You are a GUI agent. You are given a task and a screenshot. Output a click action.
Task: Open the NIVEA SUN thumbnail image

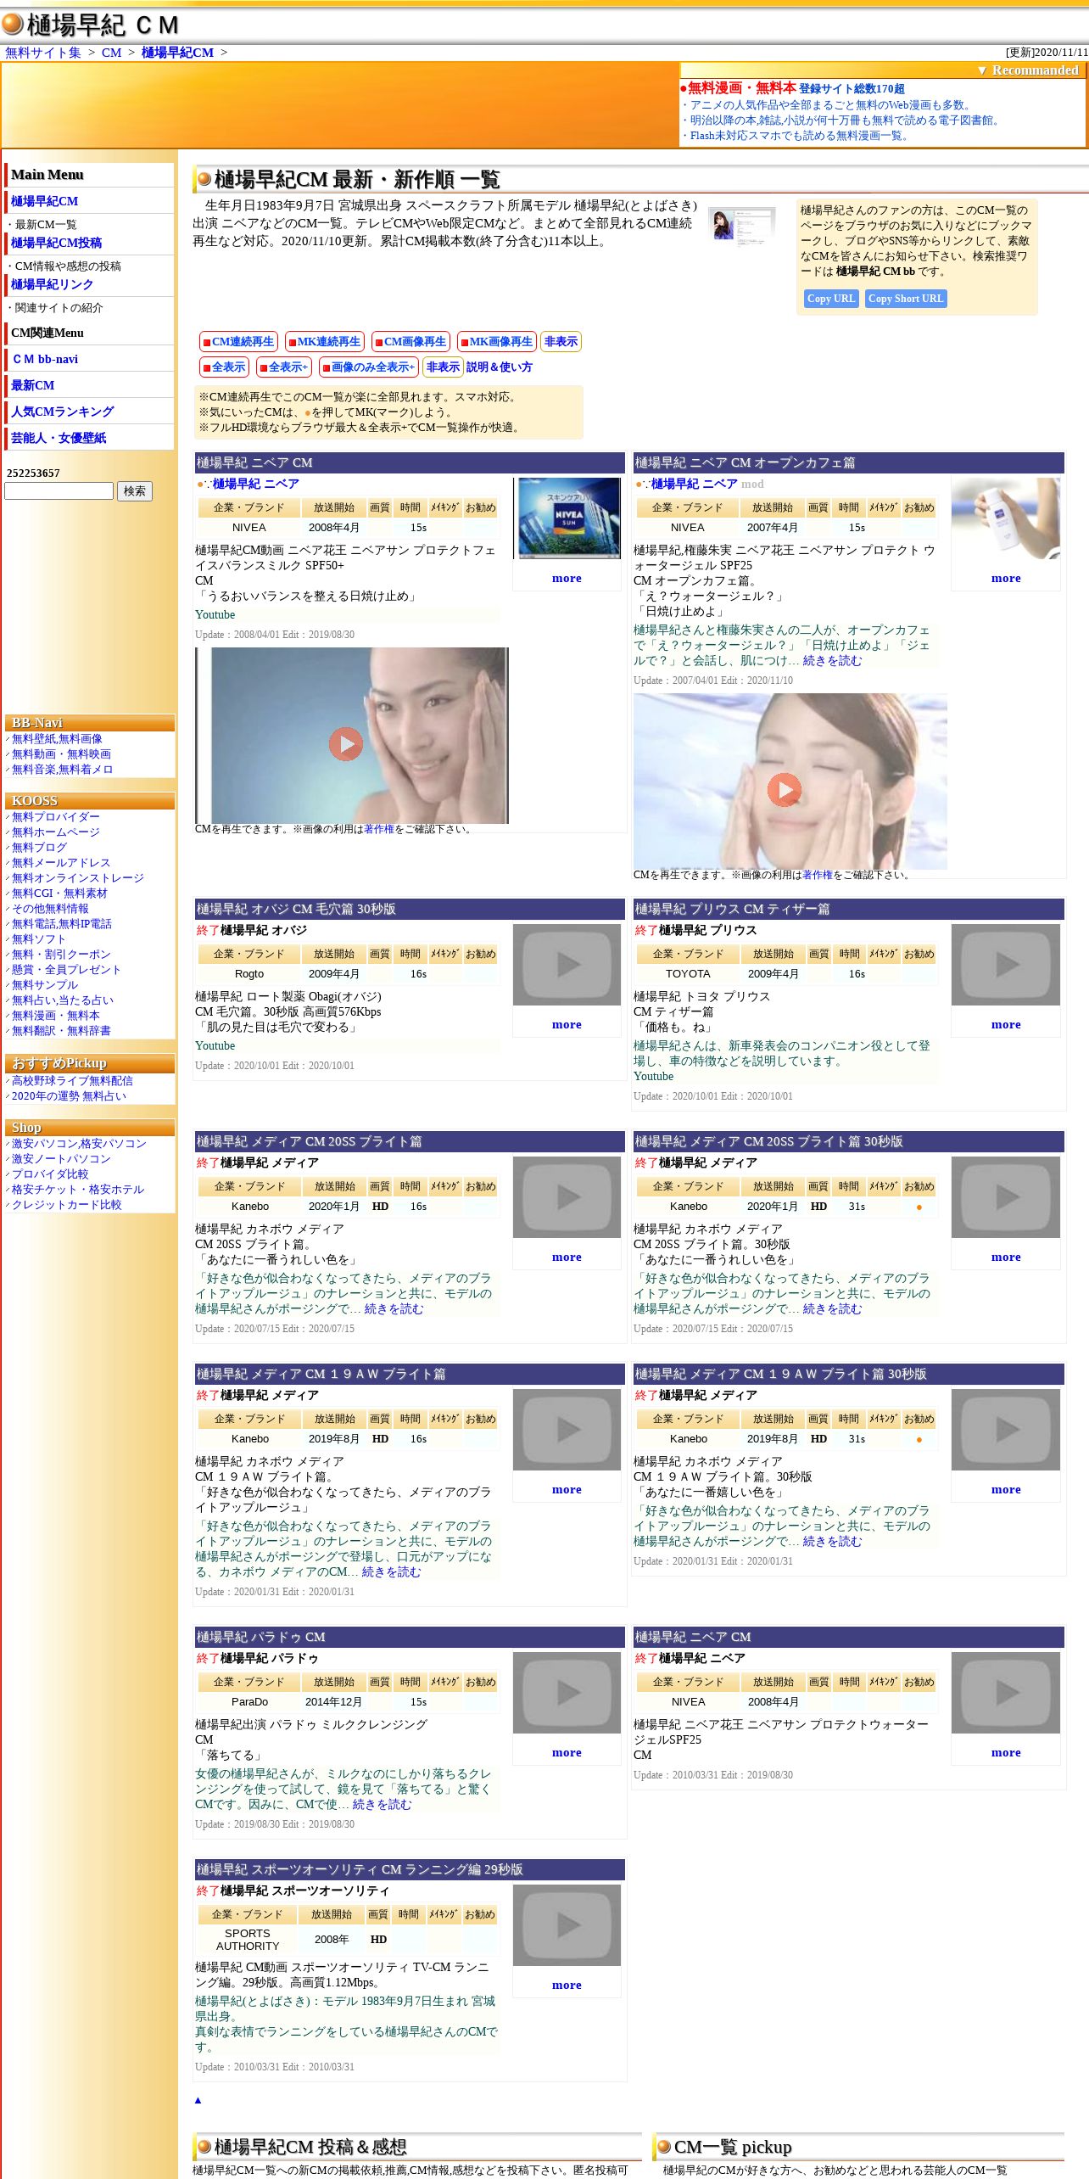click(567, 518)
